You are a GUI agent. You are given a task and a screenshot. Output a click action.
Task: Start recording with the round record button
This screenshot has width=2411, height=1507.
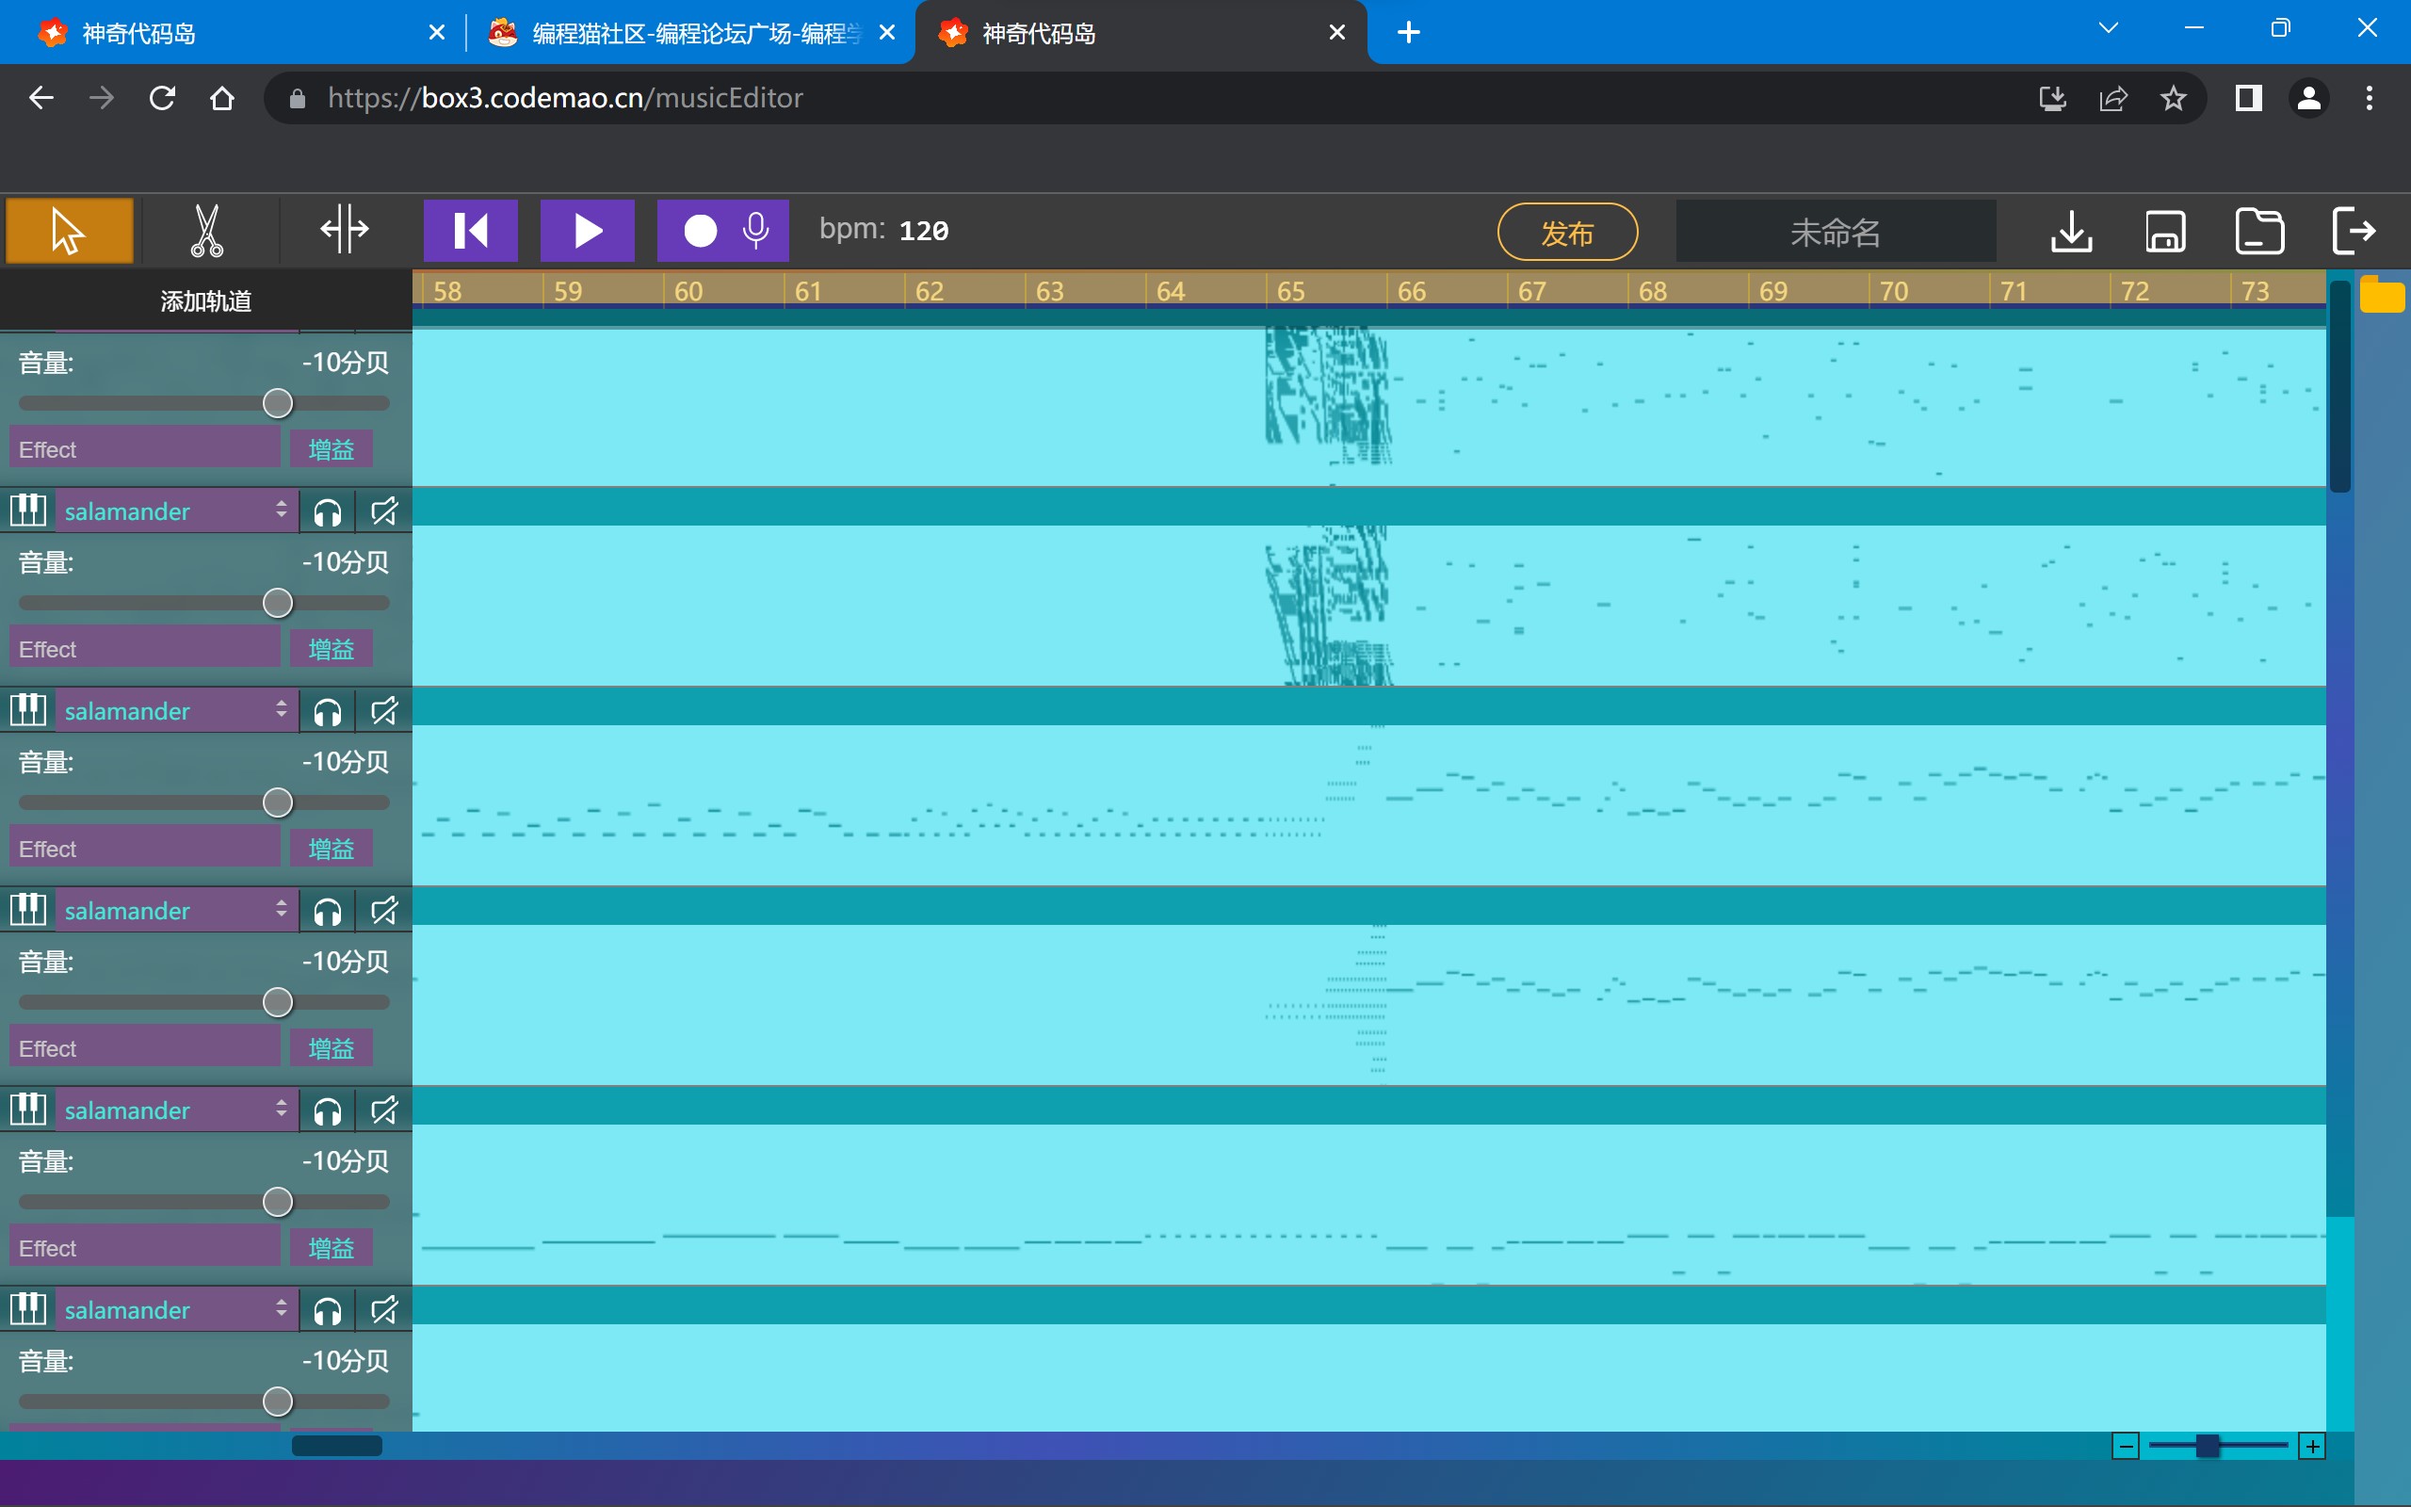coord(700,230)
